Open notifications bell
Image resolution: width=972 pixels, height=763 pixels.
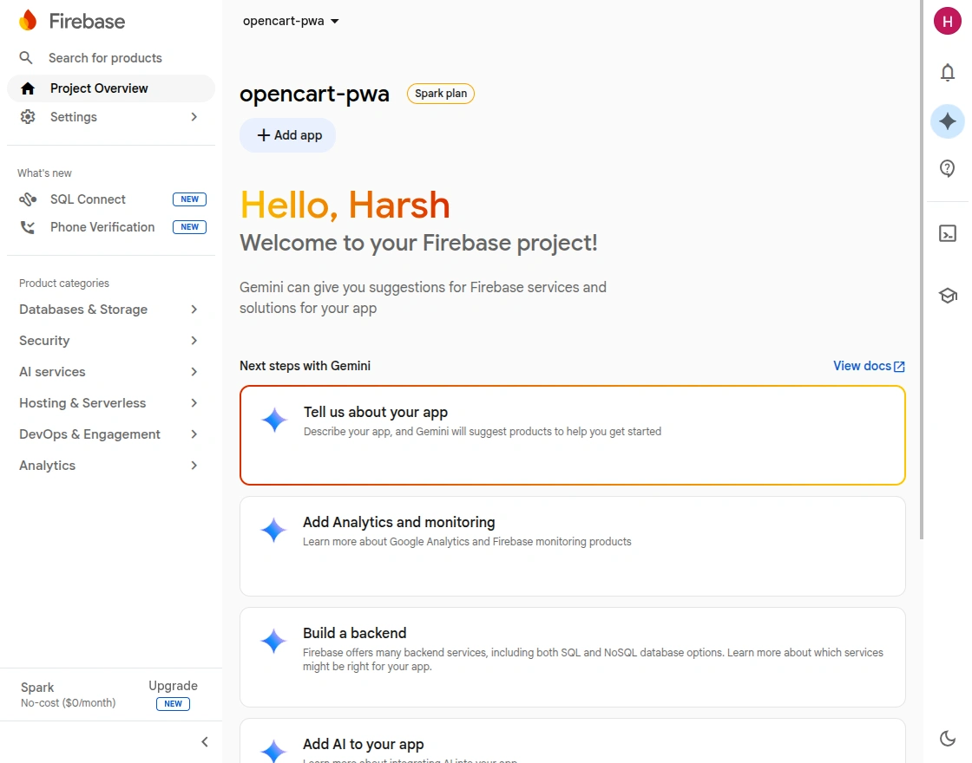pos(947,73)
